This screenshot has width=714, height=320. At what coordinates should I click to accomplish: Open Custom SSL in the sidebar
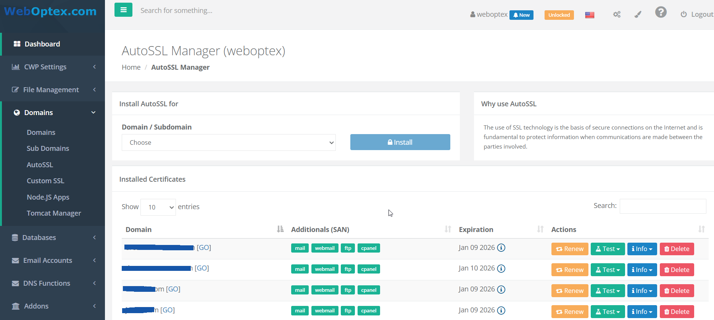[45, 181]
